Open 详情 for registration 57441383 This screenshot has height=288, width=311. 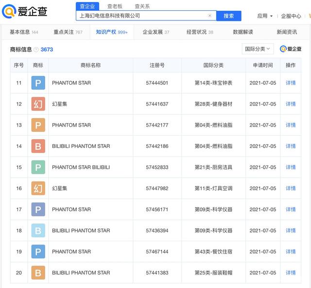pyautogui.click(x=291, y=273)
